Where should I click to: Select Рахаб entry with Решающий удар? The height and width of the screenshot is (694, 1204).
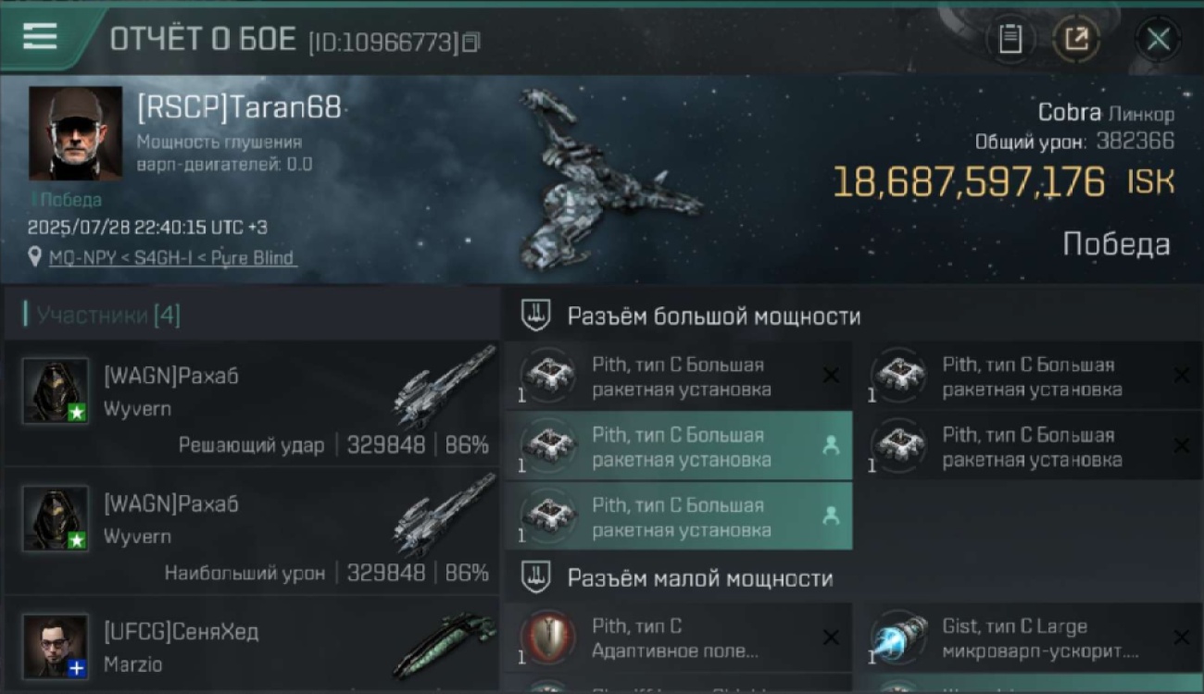coord(252,403)
